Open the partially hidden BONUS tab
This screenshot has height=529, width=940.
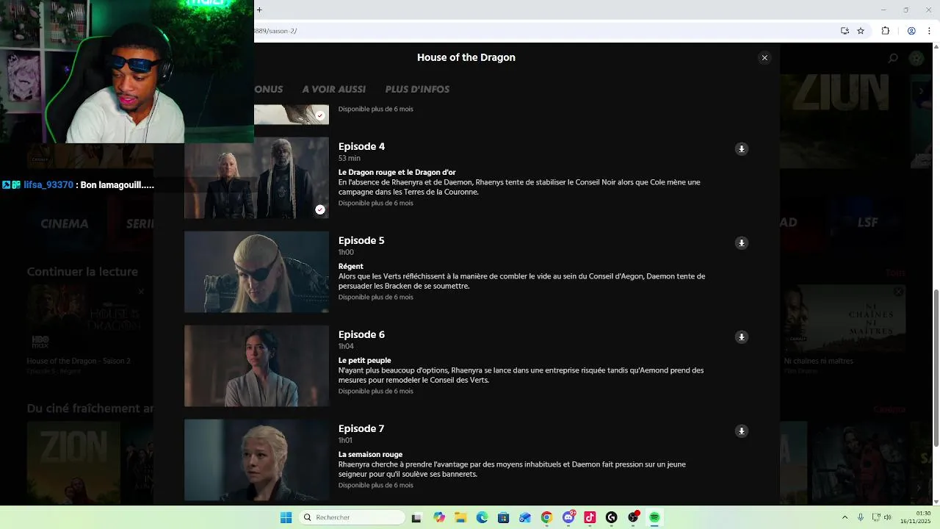click(269, 89)
